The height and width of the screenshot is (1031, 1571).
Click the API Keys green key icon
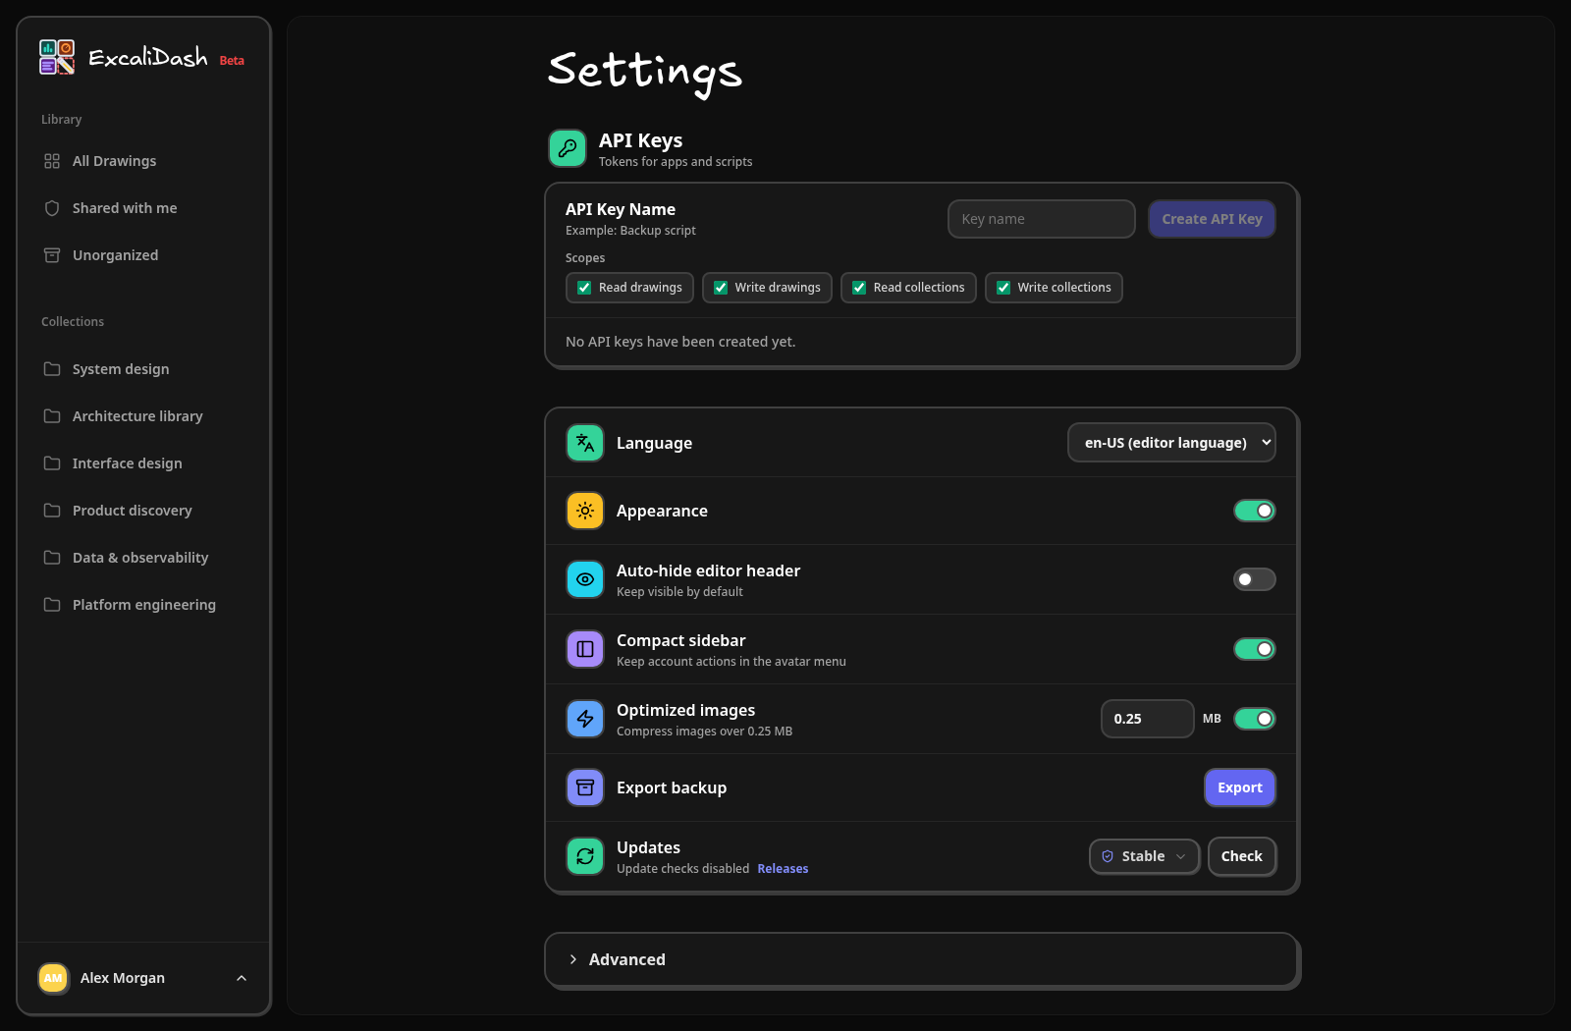coord(568,148)
